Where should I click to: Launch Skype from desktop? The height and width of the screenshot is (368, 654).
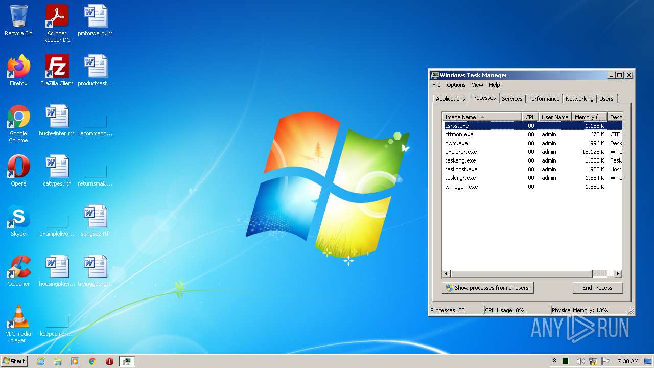click(x=18, y=221)
